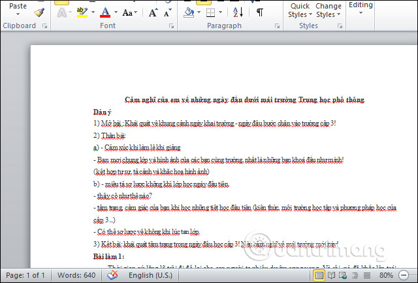The height and width of the screenshot is (283, 418).
Task: Switch to Print Layout view
Action: tap(319, 275)
